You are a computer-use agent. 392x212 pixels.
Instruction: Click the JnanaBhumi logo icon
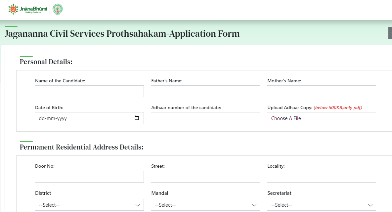pyautogui.click(x=13, y=8)
